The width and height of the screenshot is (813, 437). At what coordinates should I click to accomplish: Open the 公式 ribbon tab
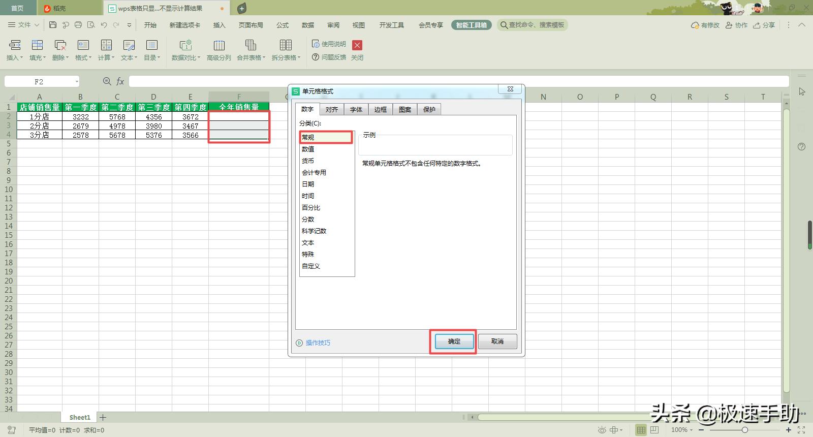(283, 25)
